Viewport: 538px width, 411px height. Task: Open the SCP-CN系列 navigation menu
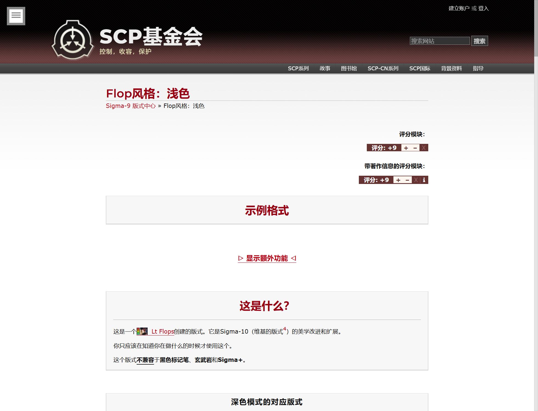(383, 68)
